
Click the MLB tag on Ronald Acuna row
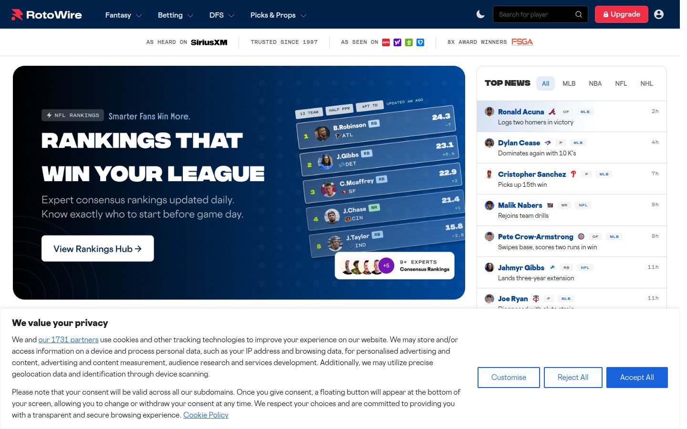coord(585,112)
